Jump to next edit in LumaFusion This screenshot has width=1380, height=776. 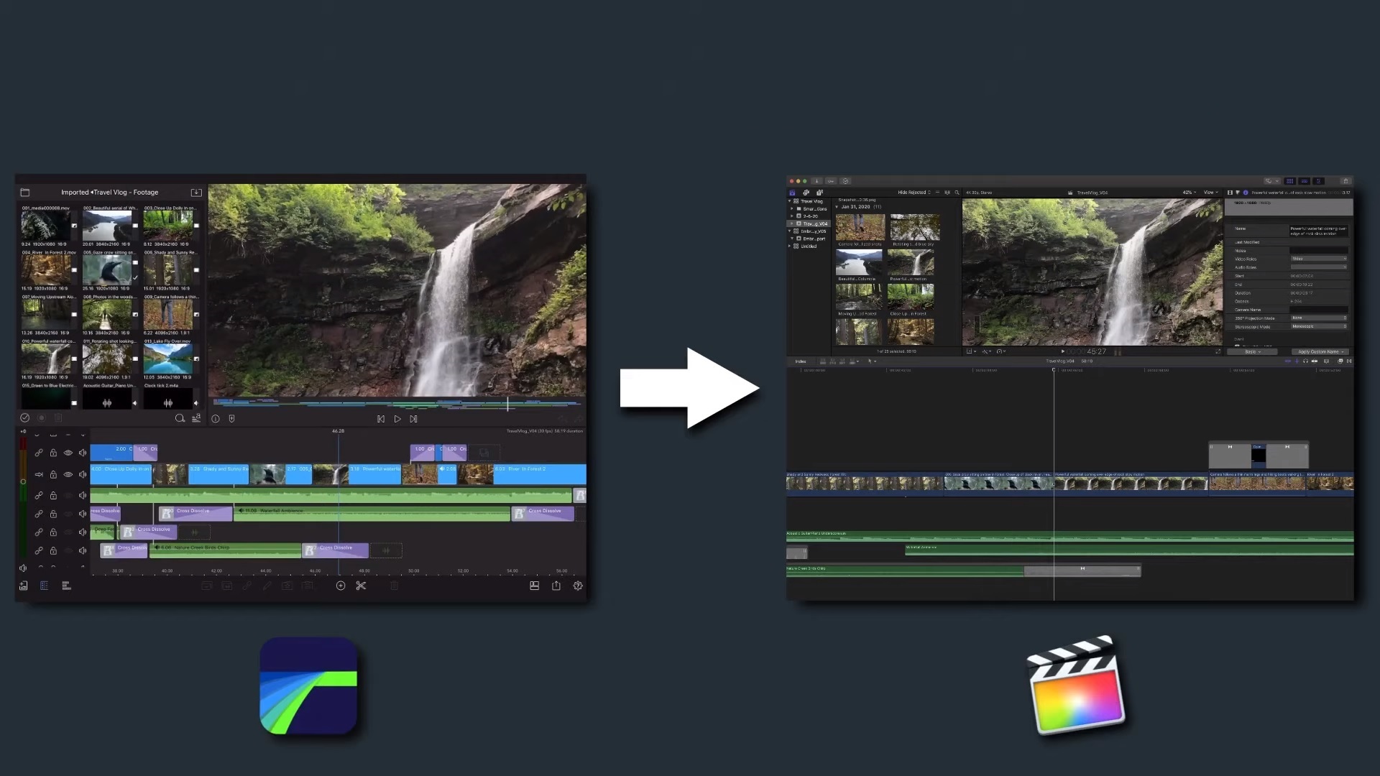coord(413,419)
